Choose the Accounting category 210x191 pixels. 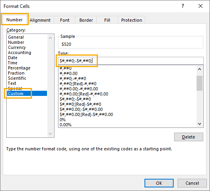19,52
